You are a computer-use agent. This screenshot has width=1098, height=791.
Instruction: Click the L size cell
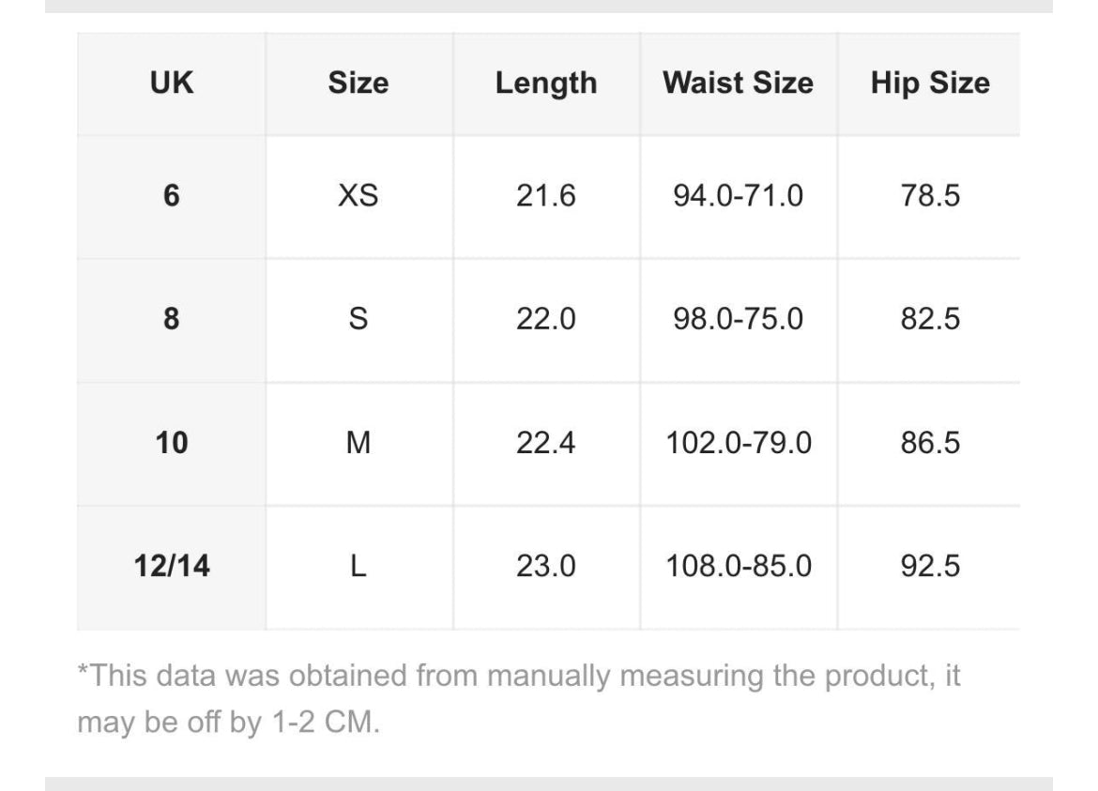(x=358, y=567)
